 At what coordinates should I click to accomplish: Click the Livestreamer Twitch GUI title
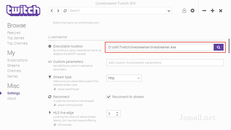tap(116, 3)
